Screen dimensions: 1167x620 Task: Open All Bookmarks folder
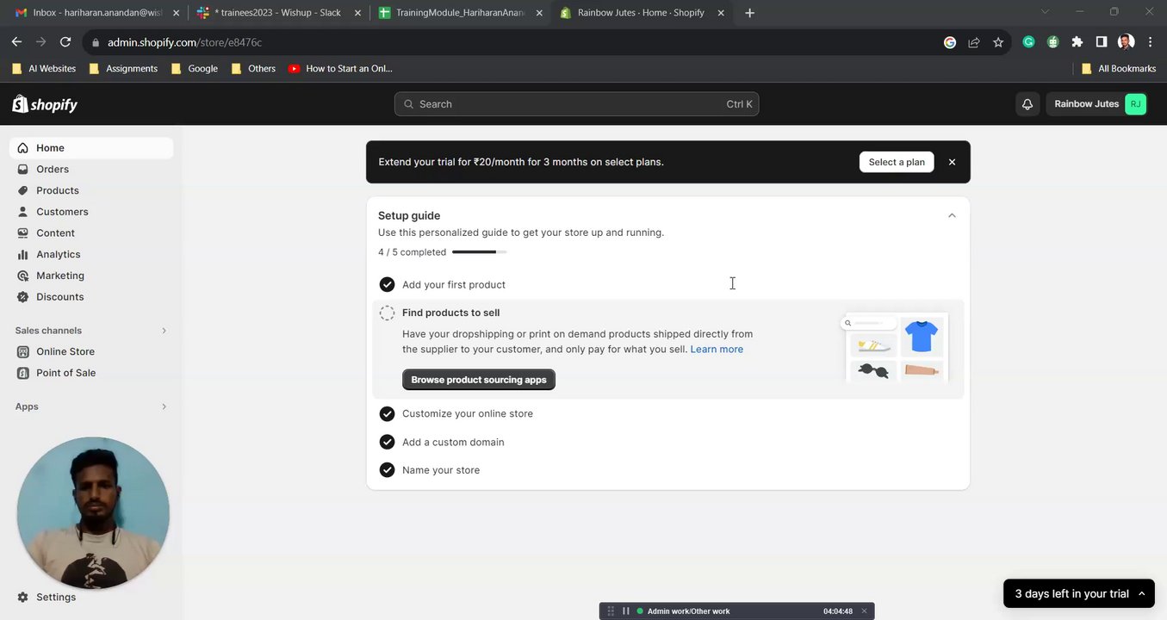pyautogui.click(x=1118, y=69)
